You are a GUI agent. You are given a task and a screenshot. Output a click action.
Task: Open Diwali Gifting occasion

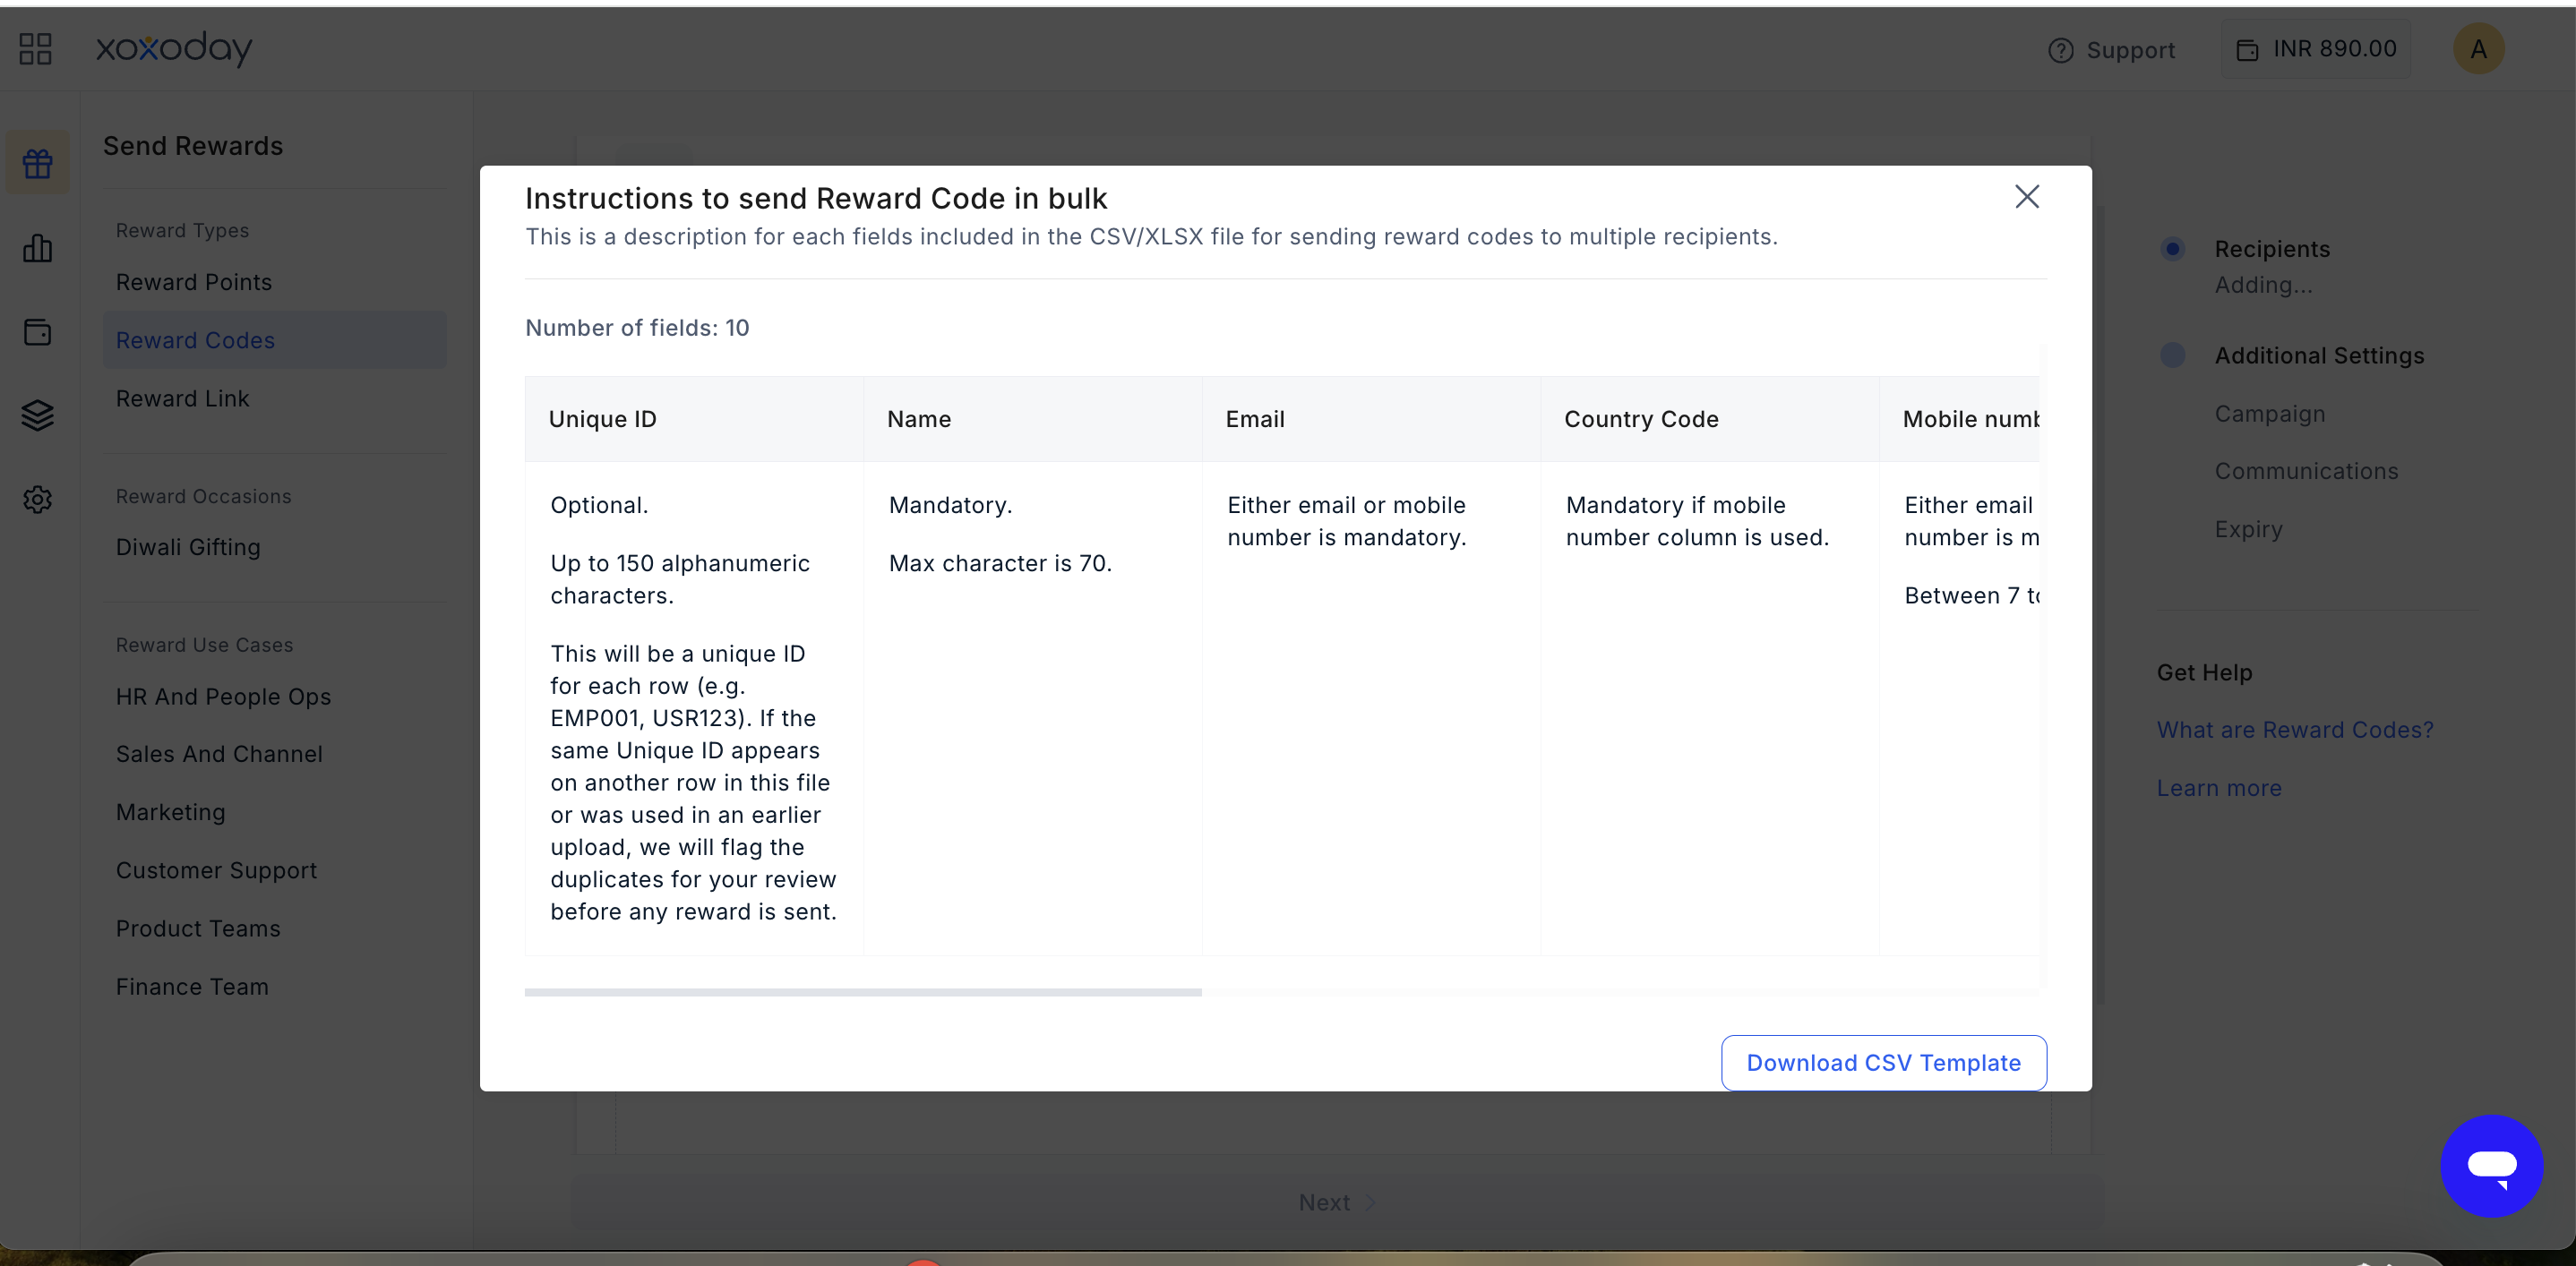coord(188,548)
